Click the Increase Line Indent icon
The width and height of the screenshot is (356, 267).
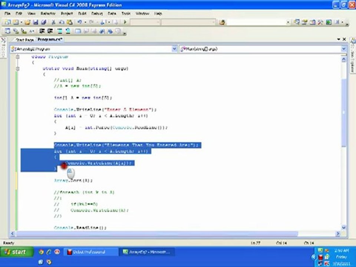50,31
